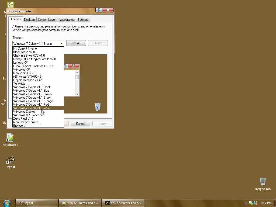The height and width of the screenshot is (207, 276).
Task: Click preview window scrollbar down arrow
Action: point(77,94)
